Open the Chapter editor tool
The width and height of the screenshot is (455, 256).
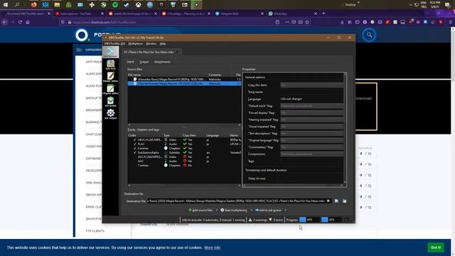pyautogui.click(x=111, y=89)
